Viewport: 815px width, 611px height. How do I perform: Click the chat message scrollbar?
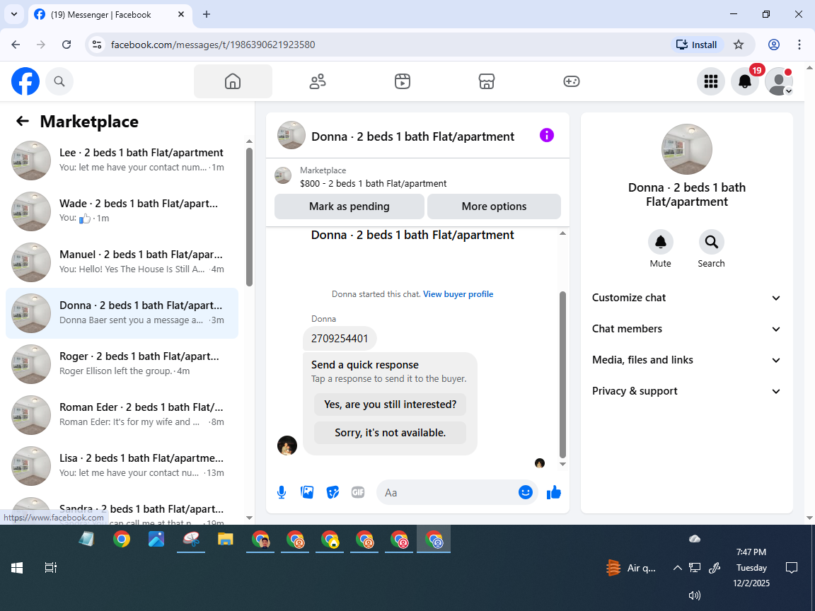click(562, 374)
